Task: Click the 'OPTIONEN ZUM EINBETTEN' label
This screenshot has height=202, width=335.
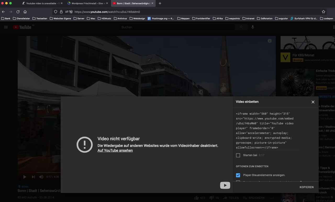Action: click(252, 166)
